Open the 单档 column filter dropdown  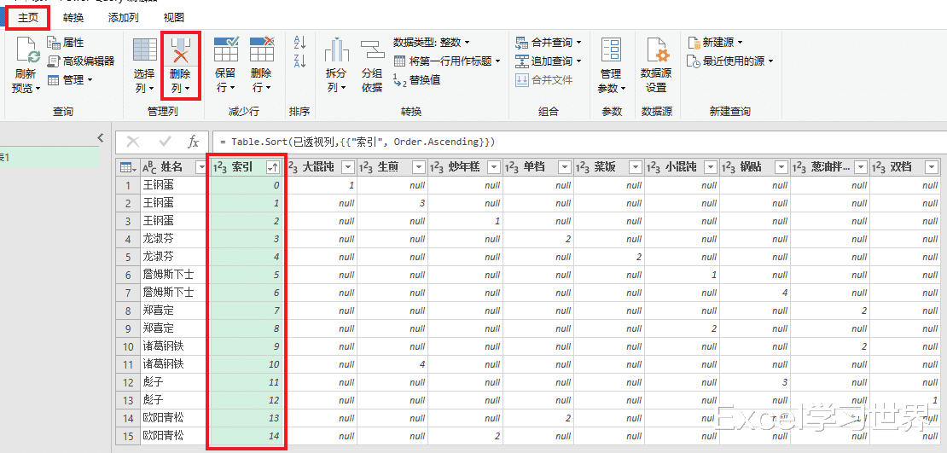pyautogui.click(x=565, y=167)
